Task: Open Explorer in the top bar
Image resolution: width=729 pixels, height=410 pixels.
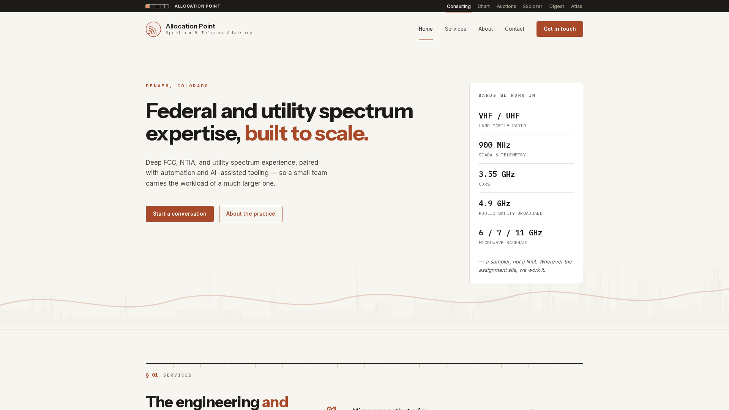Action: [x=533, y=6]
